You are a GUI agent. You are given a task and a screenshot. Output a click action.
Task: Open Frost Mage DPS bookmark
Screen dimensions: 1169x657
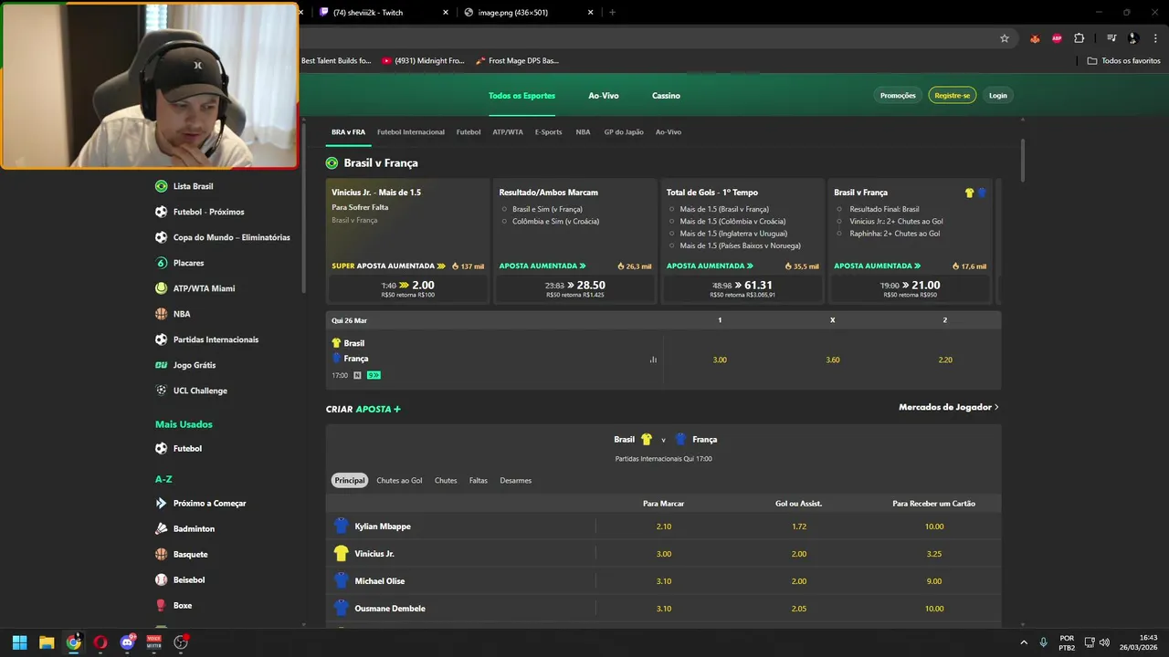(x=517, y=61)
